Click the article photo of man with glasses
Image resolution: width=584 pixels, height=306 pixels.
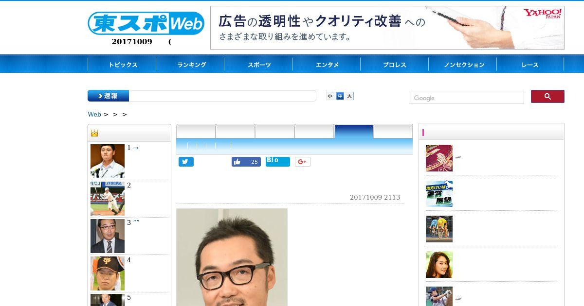click(232, 257)
